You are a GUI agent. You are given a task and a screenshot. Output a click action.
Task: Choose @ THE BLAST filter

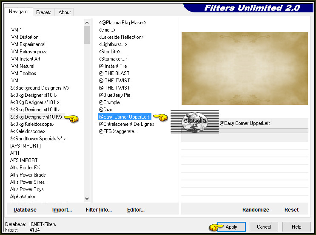click(x=114, y=73)
